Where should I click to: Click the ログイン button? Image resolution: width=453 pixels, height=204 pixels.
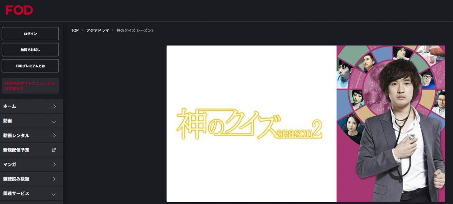click(x=30, y=34)
